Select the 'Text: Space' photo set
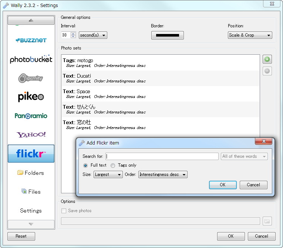The image size is (283, 248). pos(161,94)
